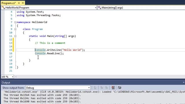Click on "// This is a comment" line

click(50, 43)
